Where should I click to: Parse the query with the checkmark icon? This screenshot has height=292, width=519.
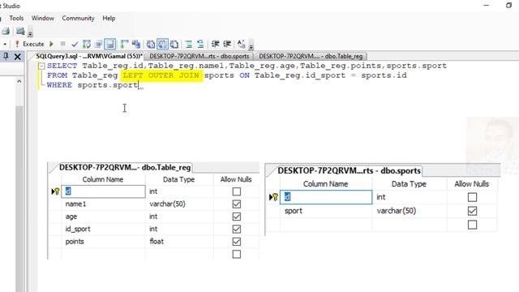click(75, 44)
